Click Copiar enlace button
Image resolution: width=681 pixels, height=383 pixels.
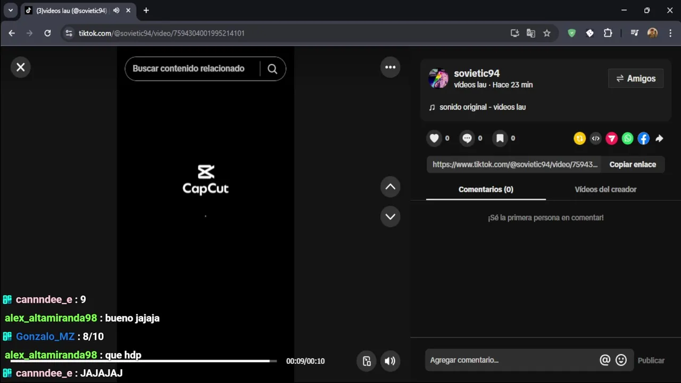tap(633, 164)
